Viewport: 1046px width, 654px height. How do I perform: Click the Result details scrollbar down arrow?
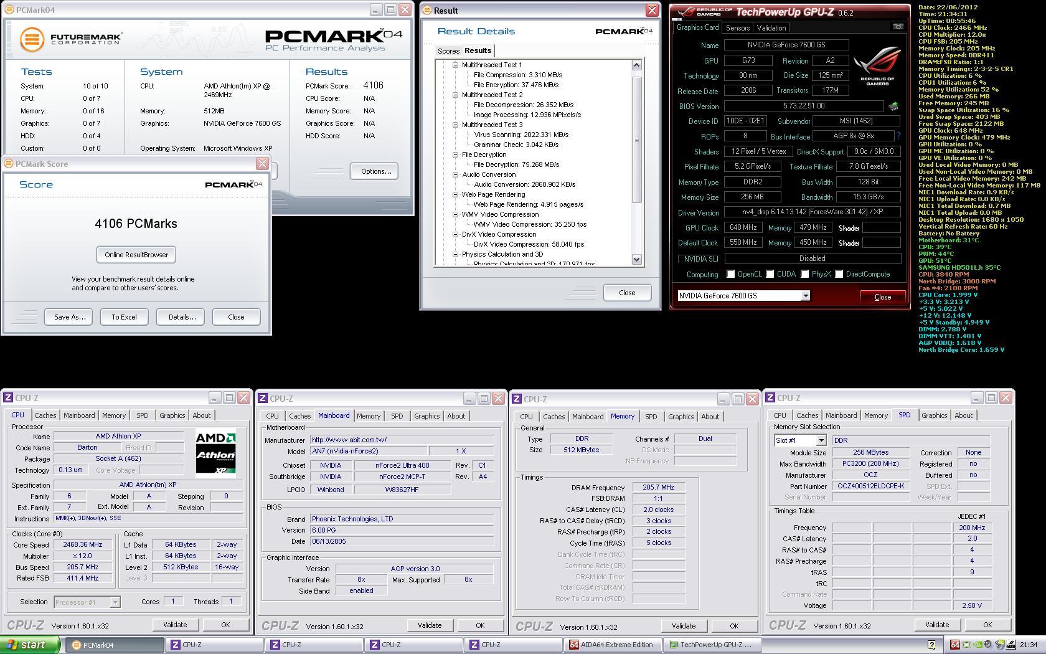pos(636,259)
